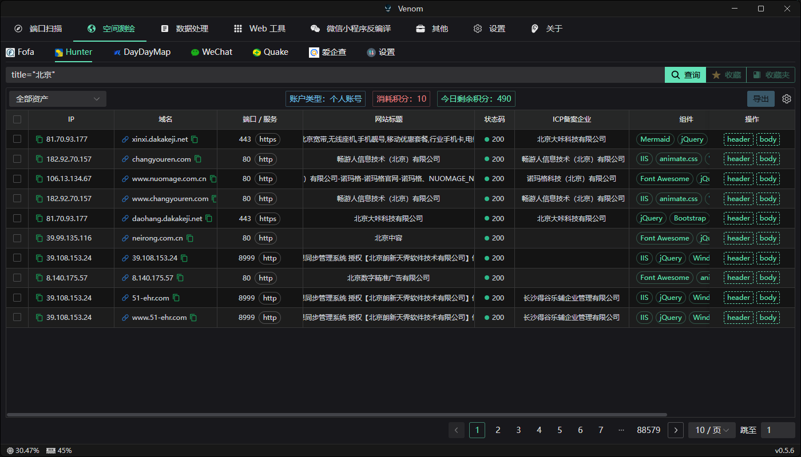Open the link icon beside neirong.com.cn
This screenshot has width=801, height=457.
coord(125,238)
